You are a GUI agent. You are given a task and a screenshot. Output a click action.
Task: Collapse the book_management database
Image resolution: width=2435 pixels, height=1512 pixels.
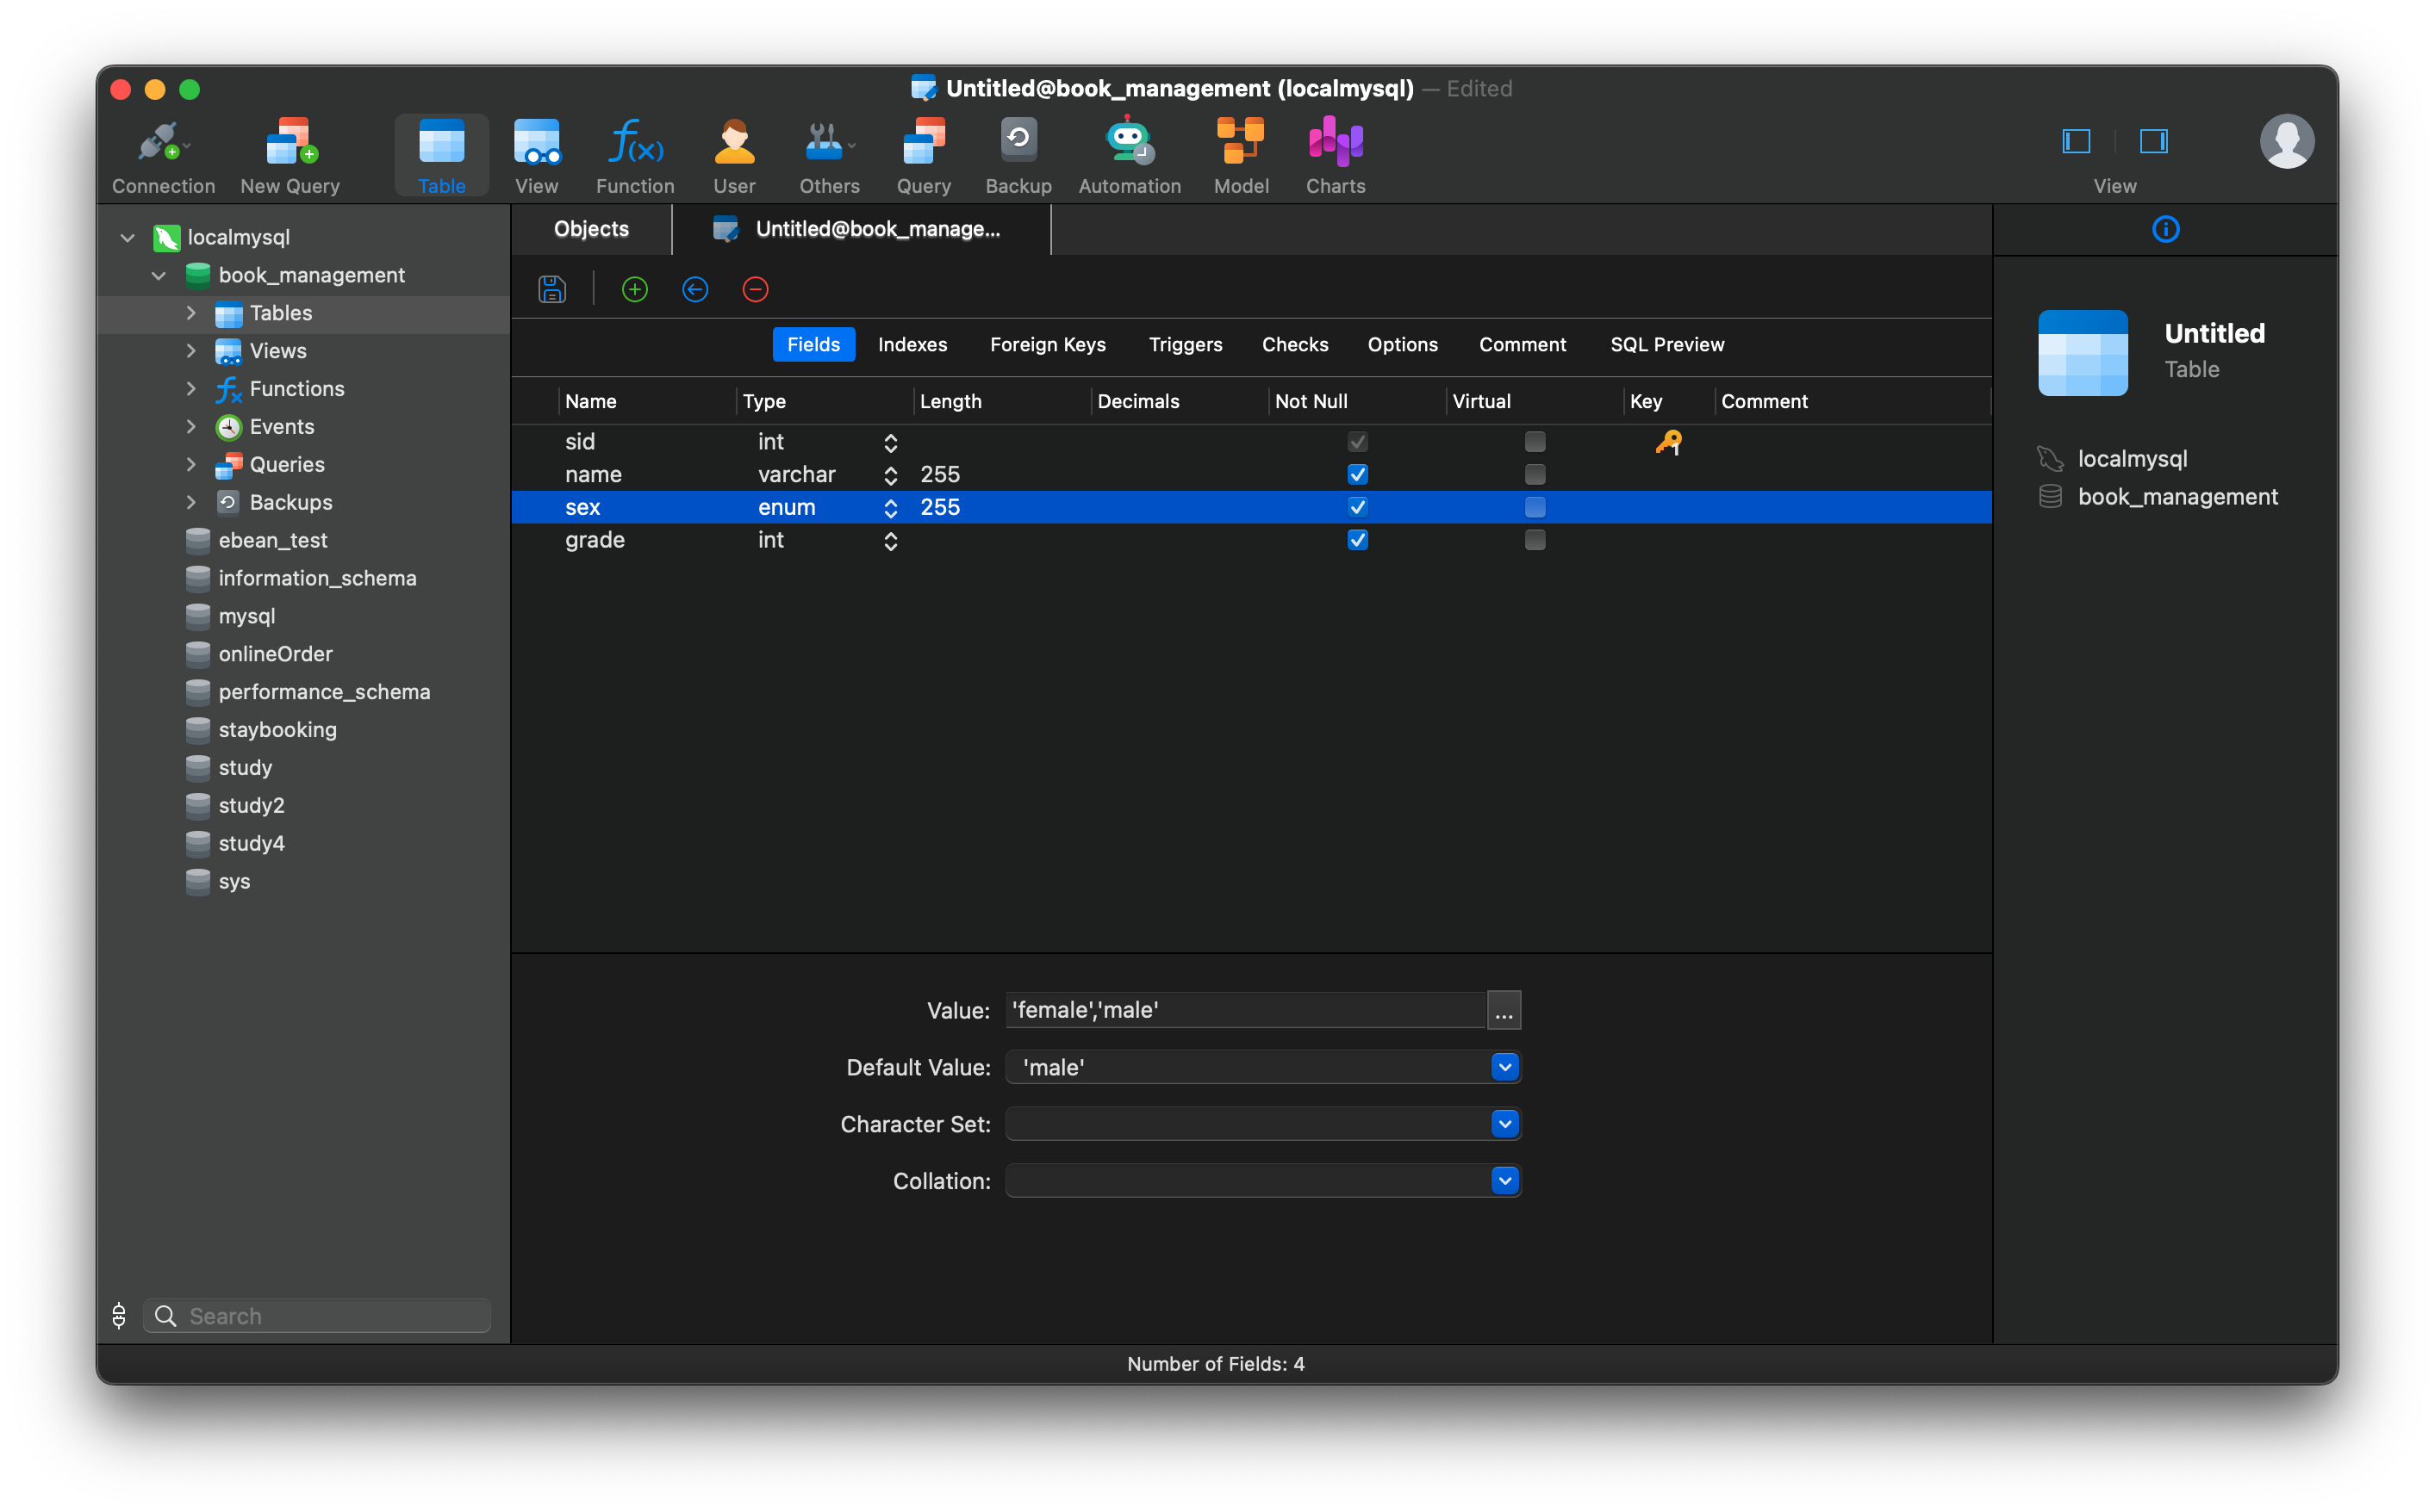pos(158,275)
